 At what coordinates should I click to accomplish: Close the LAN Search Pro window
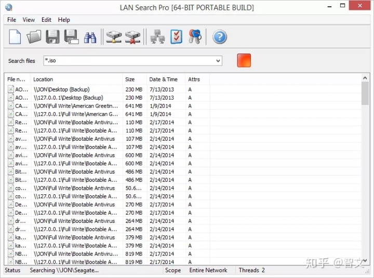pyautogui.click(x=360, y=6)
